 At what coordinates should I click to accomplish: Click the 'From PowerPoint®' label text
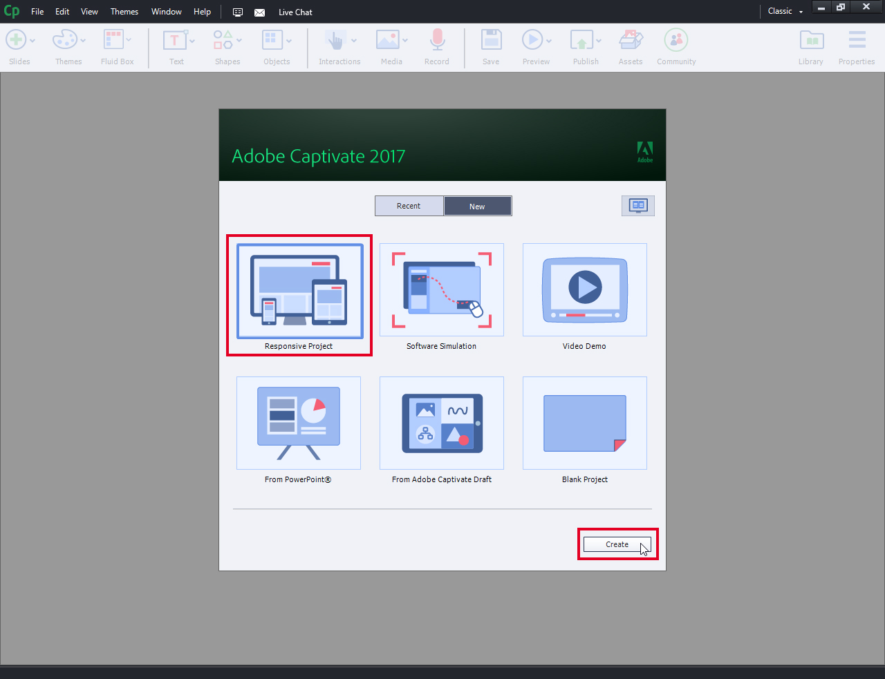[298, 479]
